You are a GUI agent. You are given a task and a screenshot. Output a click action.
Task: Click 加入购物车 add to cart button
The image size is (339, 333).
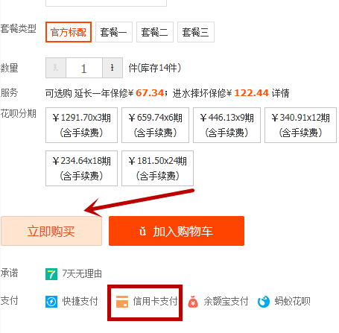click(177, 231)
